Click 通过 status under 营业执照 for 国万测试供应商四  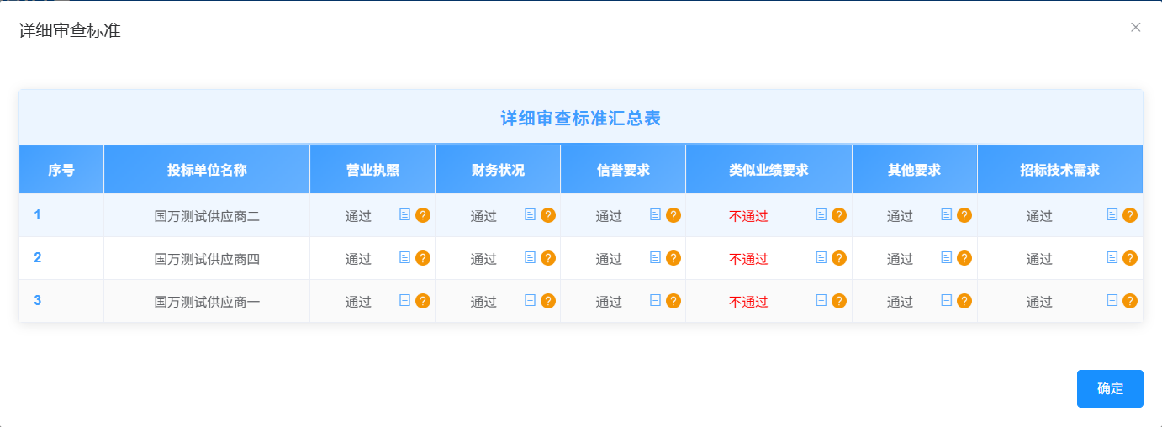[x=358, y=259]
